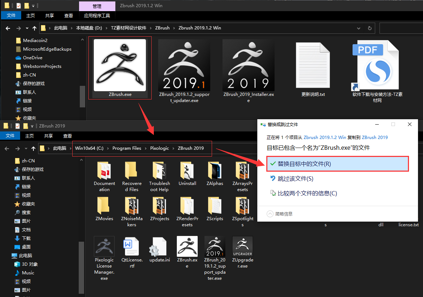This screenshot has width=423, height=297.
Task: Collapse details with 简略信息 toggle
Action: pyautogui.click(x=280, y=214)
